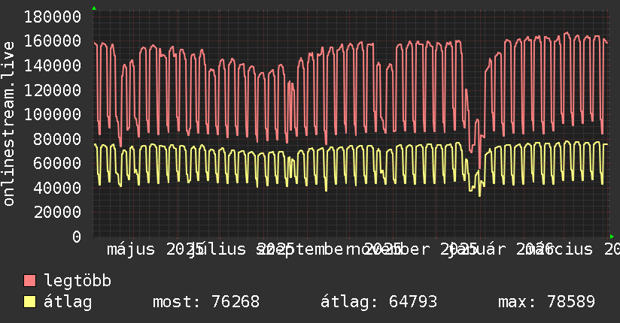The image size is (620, 323).
Task: Click the 160000 y-axis label
Action: [x=53, y=41]
